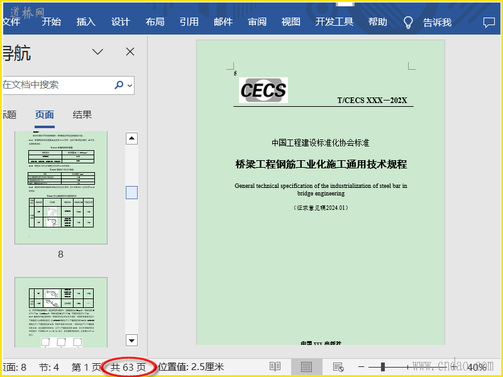Click the document search input field
Viewport: 503px width, 377px height.
[x=58, y=85]
